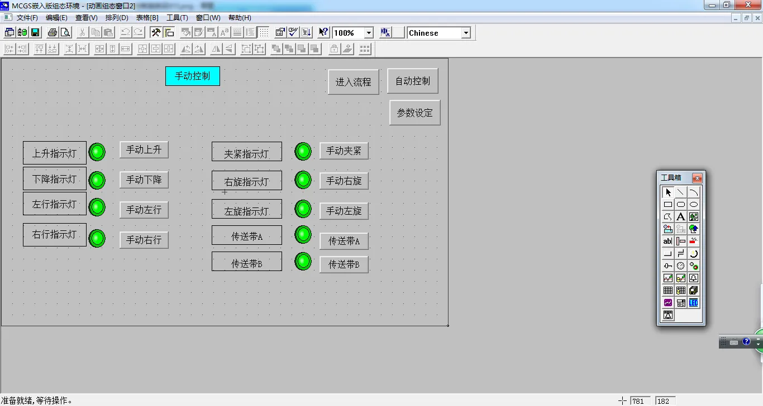This screenshot has width=763, height=406.
Task: Click the Save icon on the main toolbar
Action: 35,32
